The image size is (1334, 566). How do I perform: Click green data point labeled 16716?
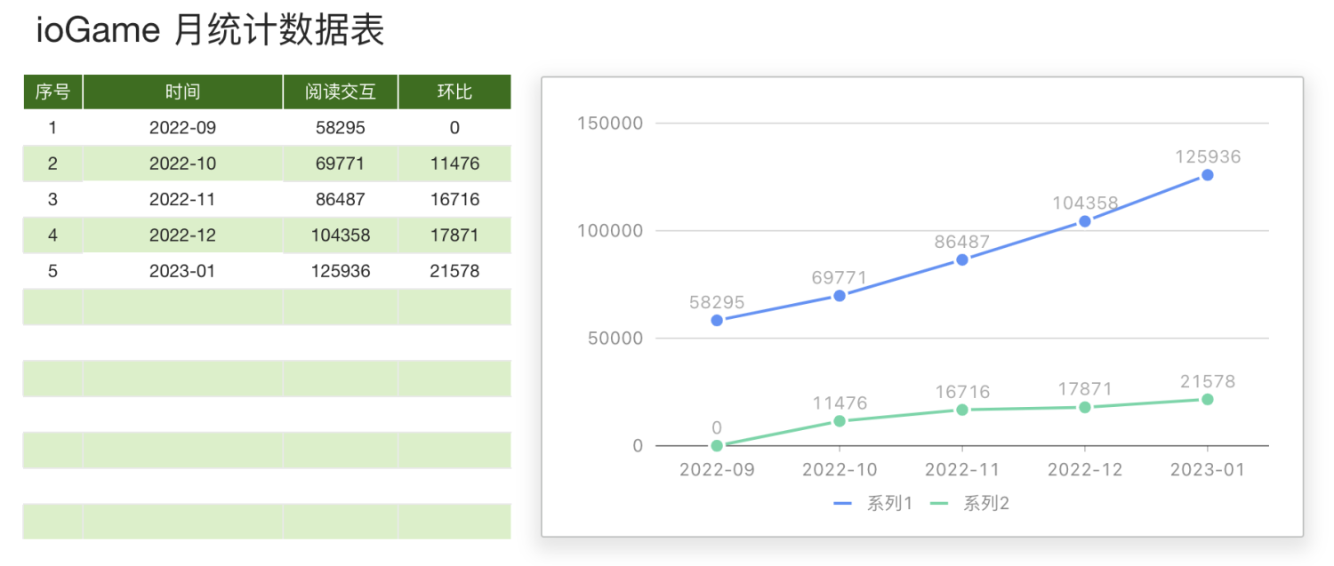point(962,410)
